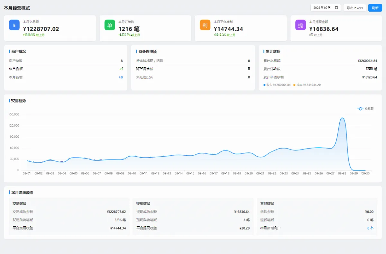Click the ¥0.00 退款金额 value
Screen dimensions: 386x254
(369, 212)
